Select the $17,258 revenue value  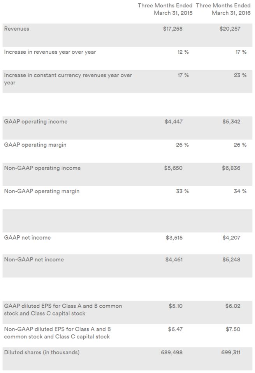[x=172, y=29]
